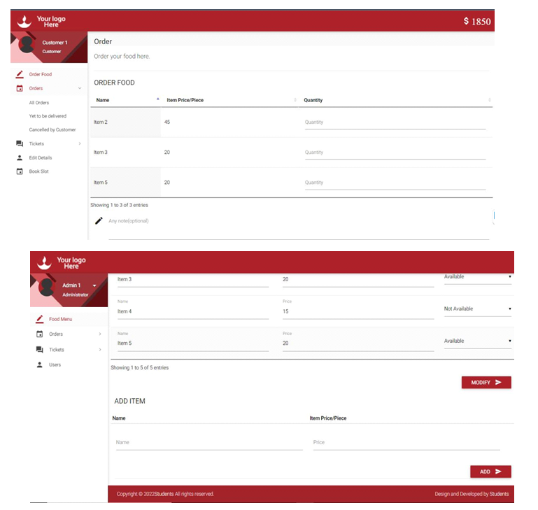The image size is (538, 510).
Task: Click the Order Food pencil icon
Action: [20, 74]
